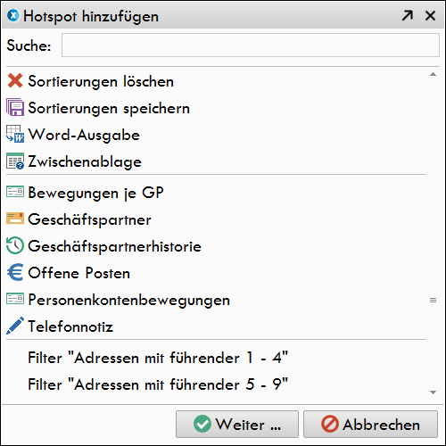Viewport: 446px width, 446px height.
Task: Click the Weiter ... button
Action: [237, 425]
